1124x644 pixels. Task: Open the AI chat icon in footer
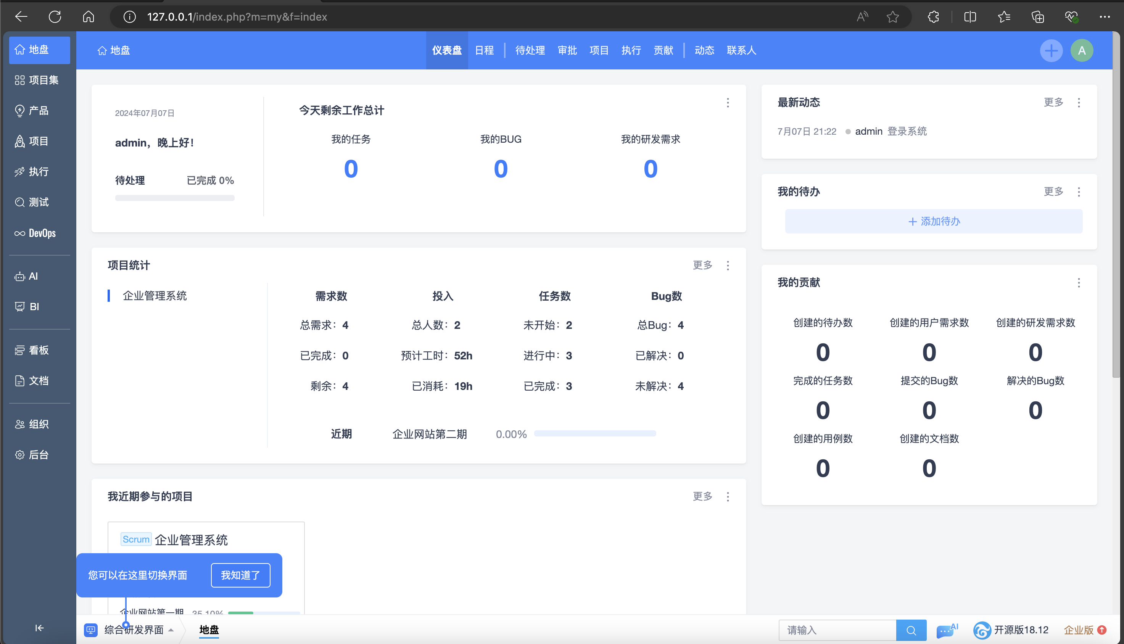click(946, 630)
